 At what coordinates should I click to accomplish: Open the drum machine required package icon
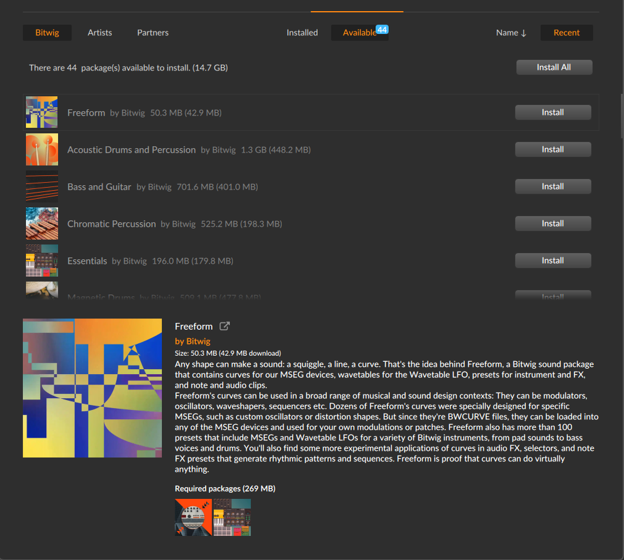(193, 517)
